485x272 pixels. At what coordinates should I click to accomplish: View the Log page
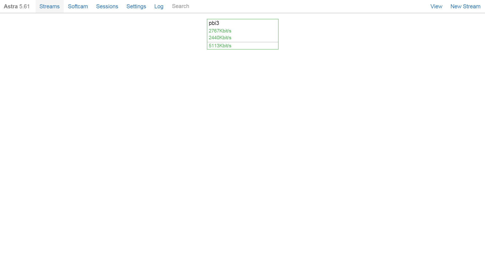pyautogui.click(x=159, y=6)
